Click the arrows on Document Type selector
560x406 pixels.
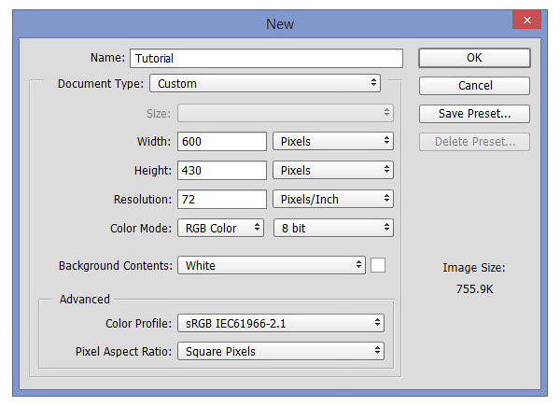(x=373, y=82)
